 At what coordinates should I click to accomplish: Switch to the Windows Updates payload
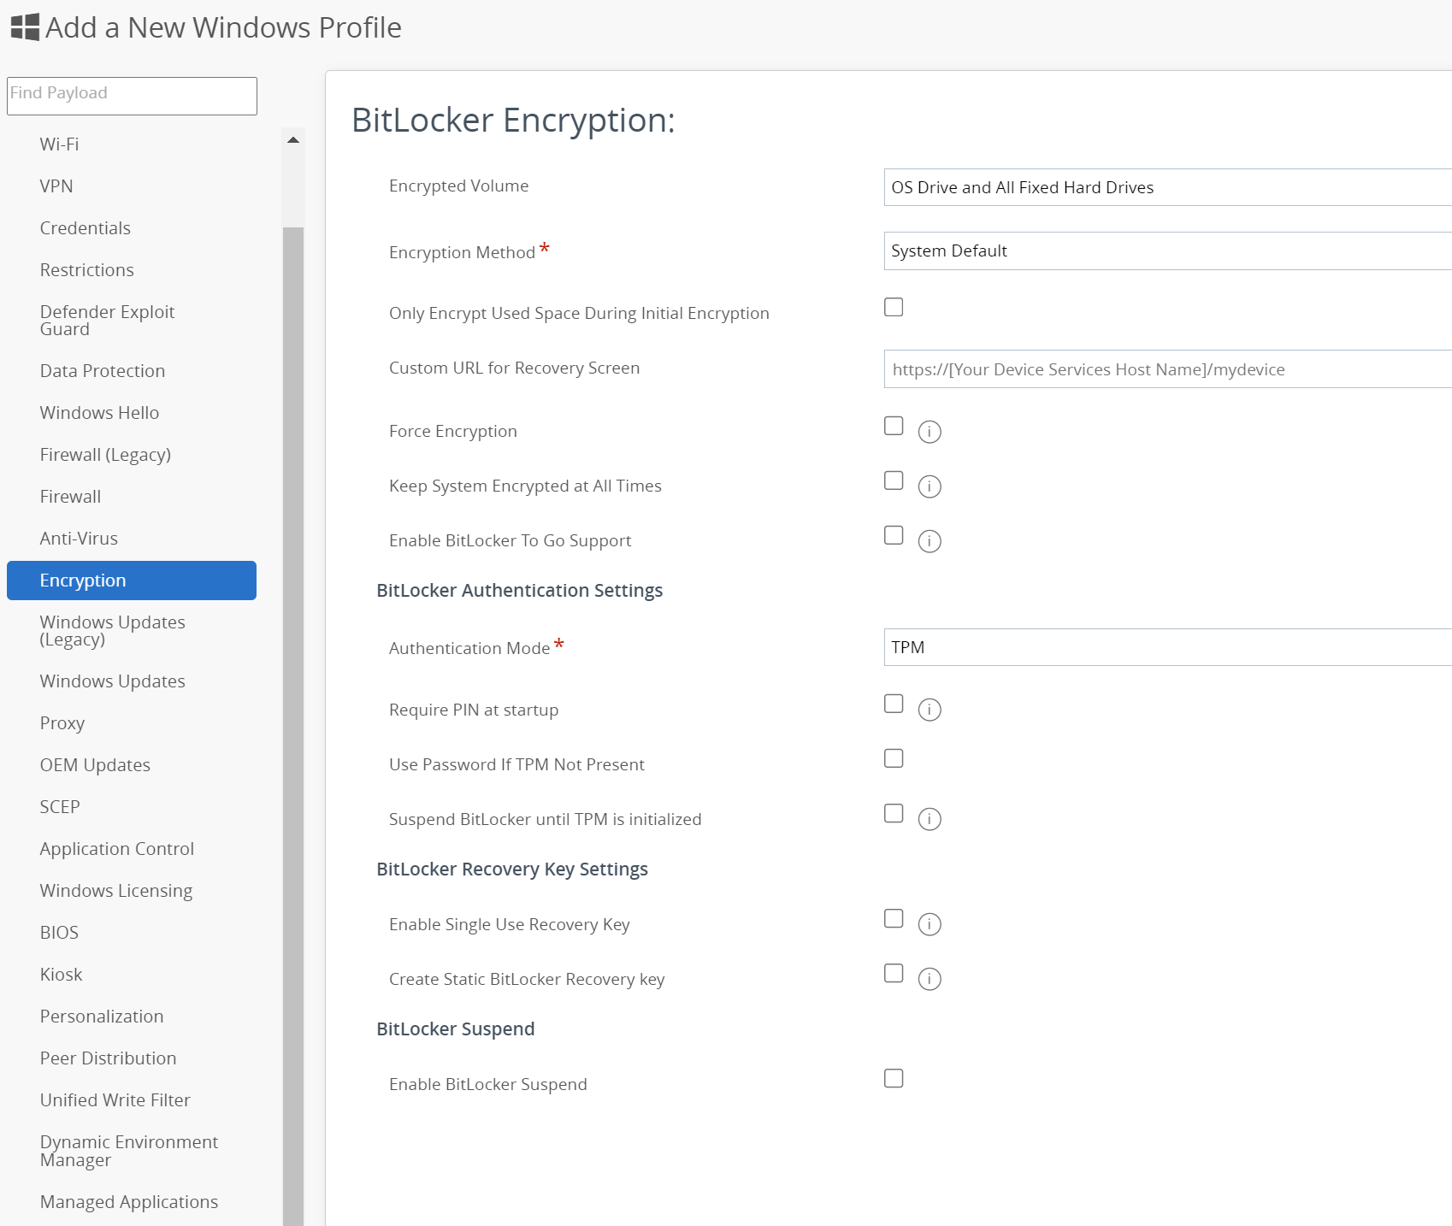pyautogui.click(x=112, y=681)
